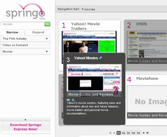This screenshot has height=137, width=167.
Task: Open the IMDb thumbnail preview
Action: click(x=147, y=44)
